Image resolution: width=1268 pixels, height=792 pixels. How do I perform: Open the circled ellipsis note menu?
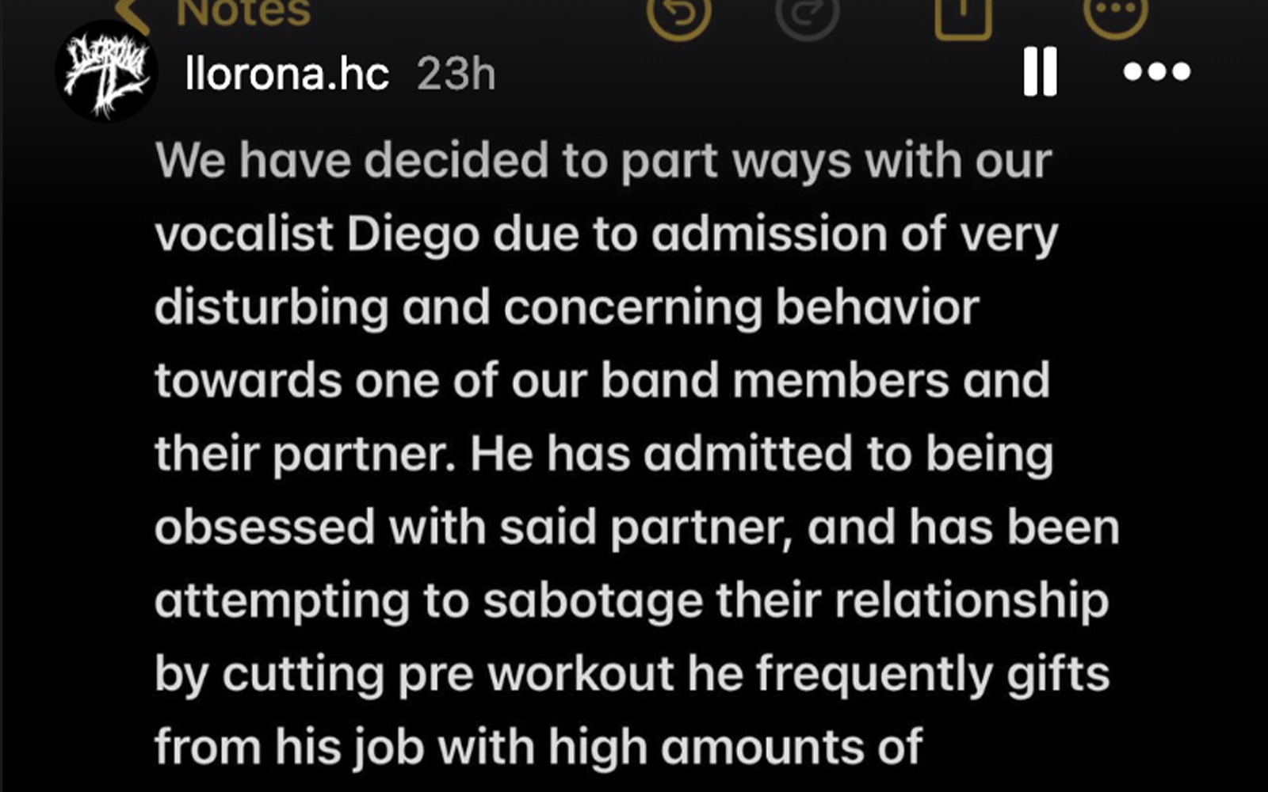[1115, 13]
